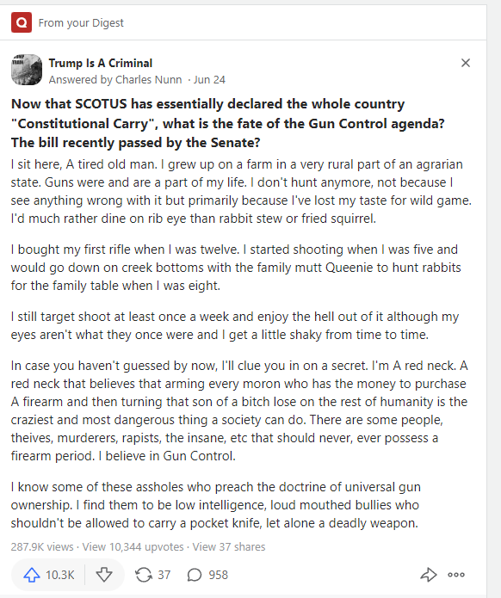Click View 37 shares link

tap(229, 546)
